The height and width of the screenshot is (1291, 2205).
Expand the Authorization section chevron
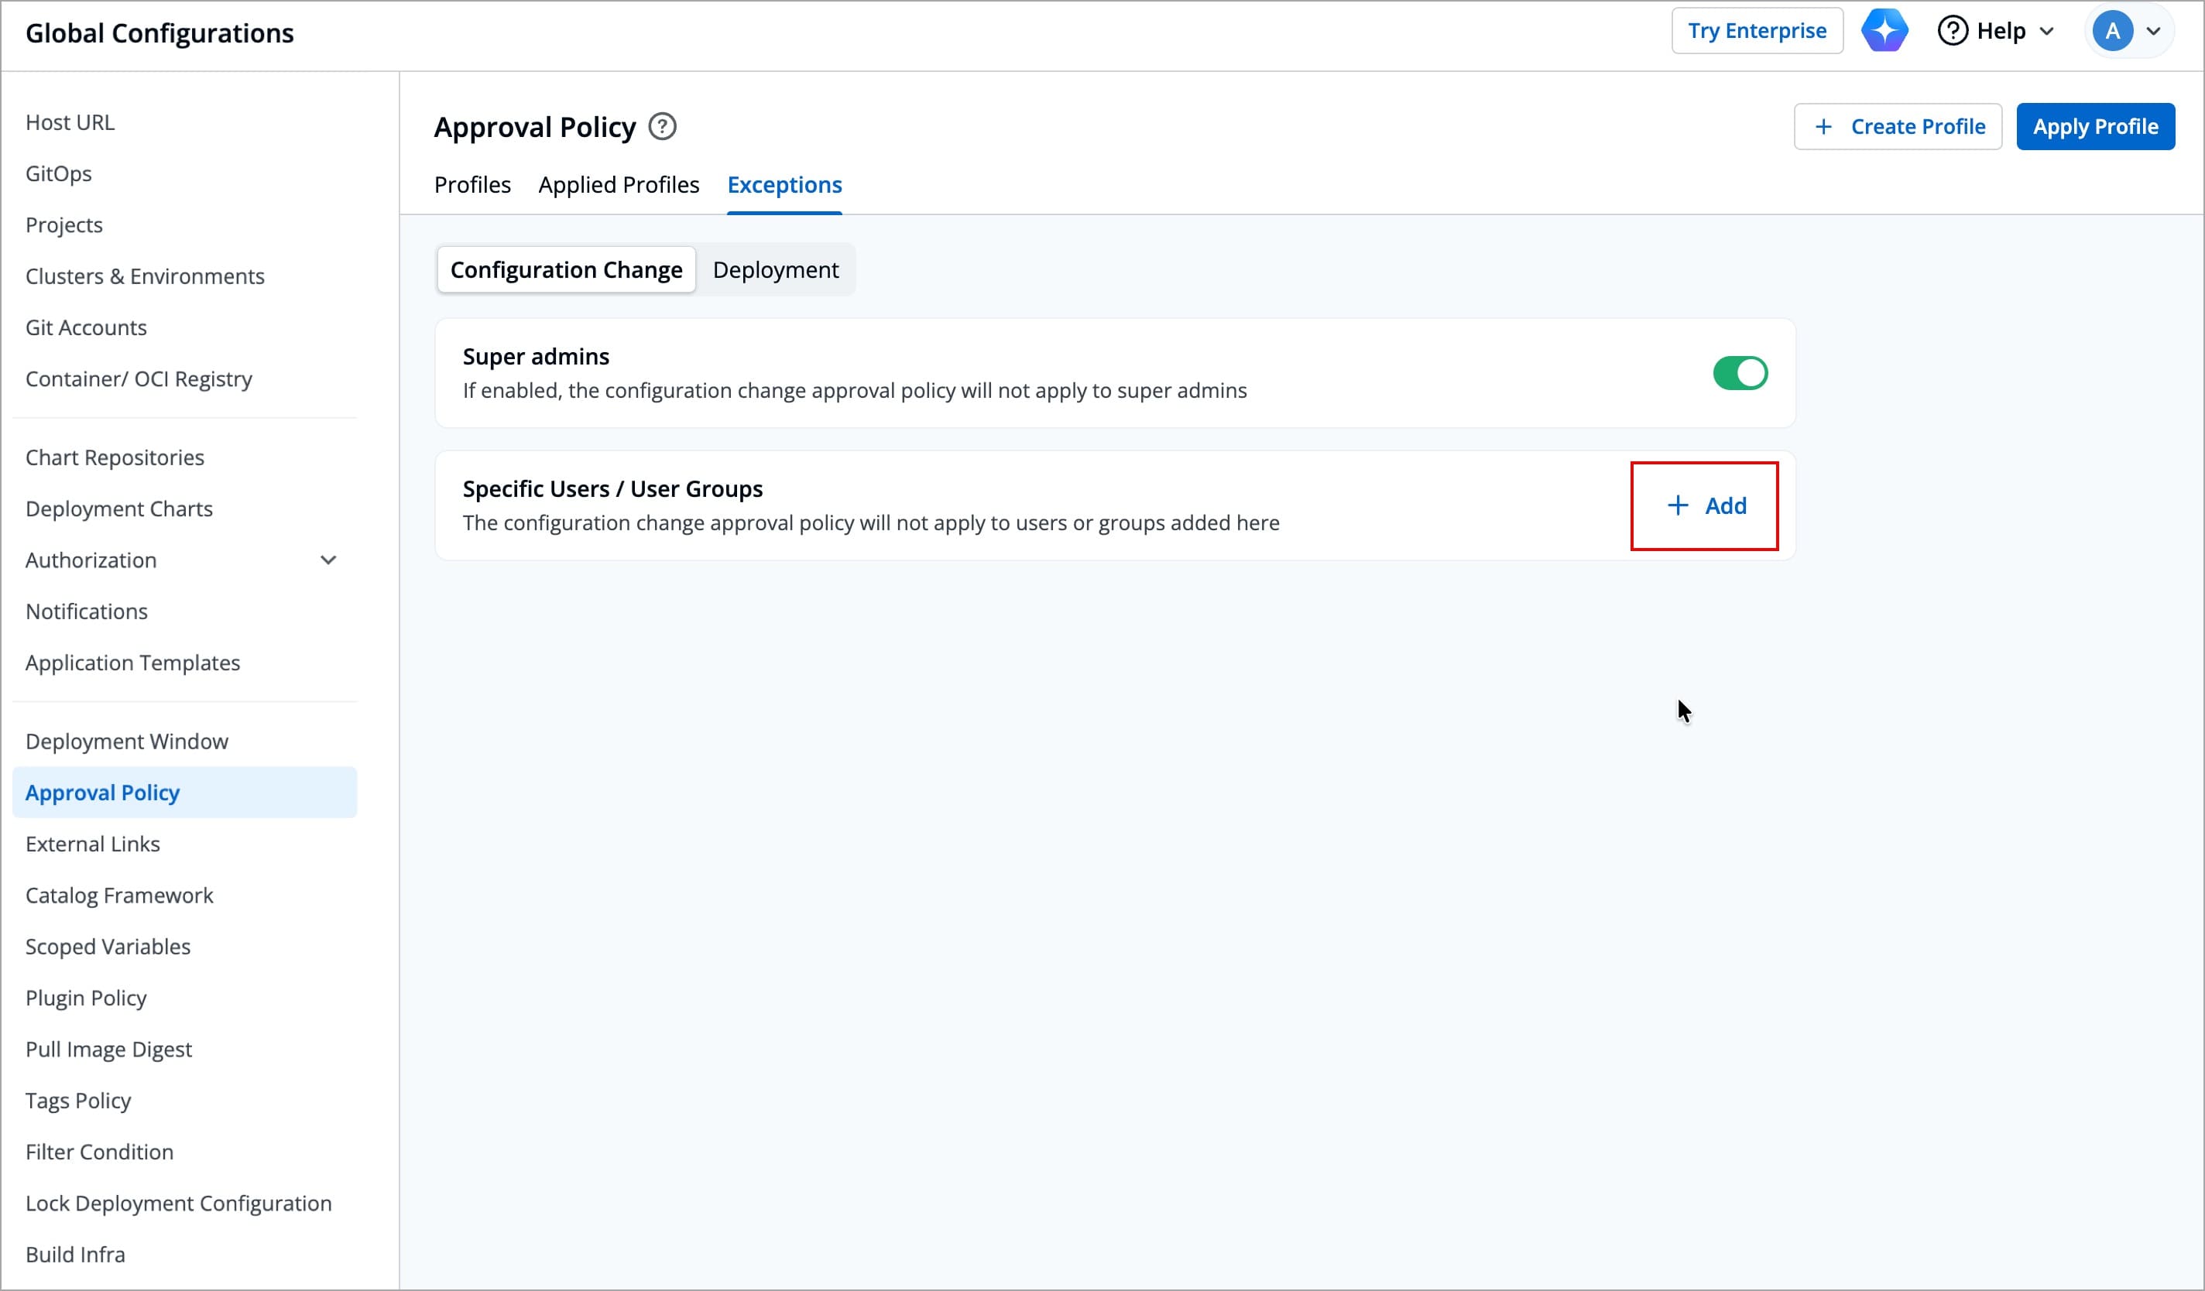coord(328,560)
